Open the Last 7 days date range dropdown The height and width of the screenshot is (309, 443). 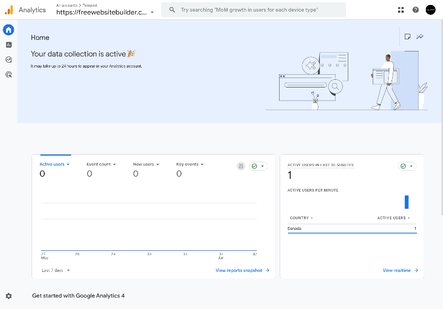(x=56, y=270)
